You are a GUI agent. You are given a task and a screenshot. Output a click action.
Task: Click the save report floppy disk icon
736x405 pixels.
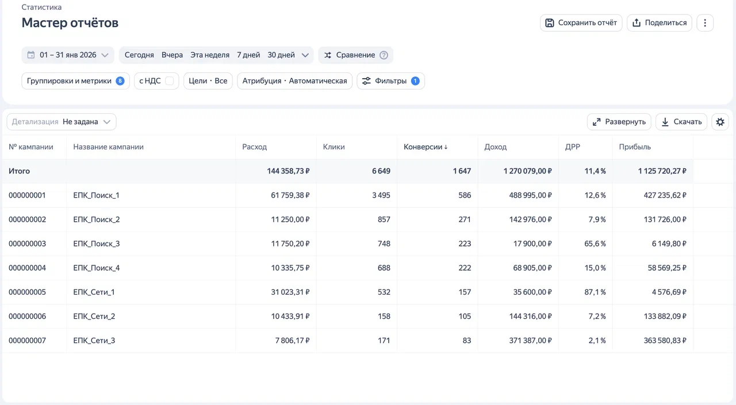point(550,23)
